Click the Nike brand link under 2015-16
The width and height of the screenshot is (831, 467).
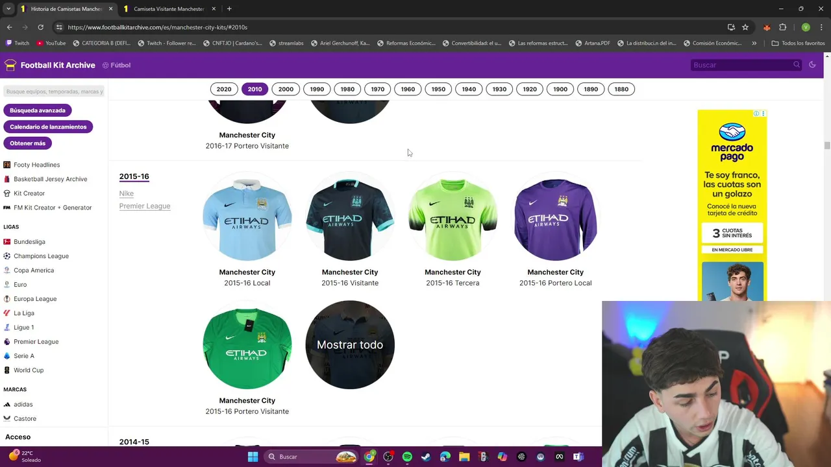click(x=127, y=193)
